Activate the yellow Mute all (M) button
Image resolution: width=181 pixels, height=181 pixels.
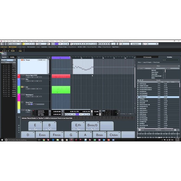pos(23,44)
